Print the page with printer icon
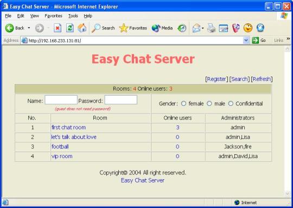The height and width of the screenshot is (208, 293). [212, 28]
